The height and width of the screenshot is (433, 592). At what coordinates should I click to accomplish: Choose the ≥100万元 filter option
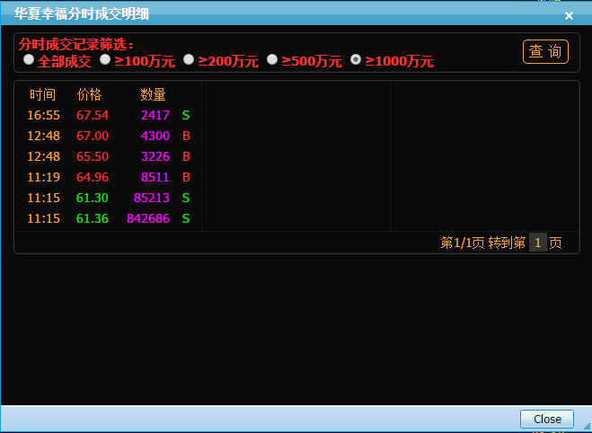pyautogui.click(x=105, y=60)
